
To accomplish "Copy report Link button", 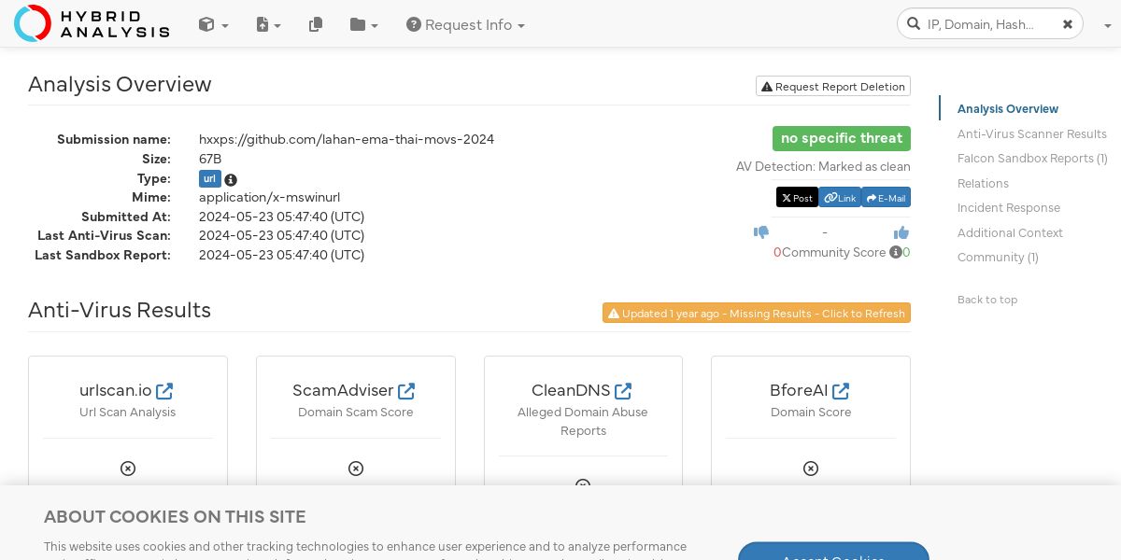I will (x=840, y=198).
